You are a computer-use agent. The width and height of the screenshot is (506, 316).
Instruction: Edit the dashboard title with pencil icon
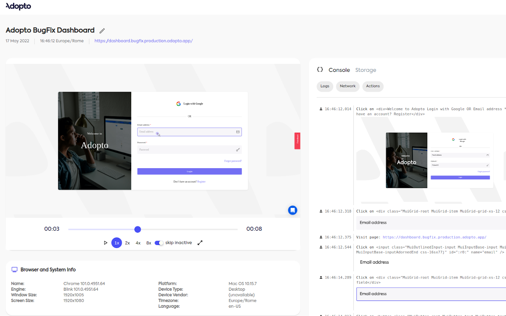click(x=102, y=31)
